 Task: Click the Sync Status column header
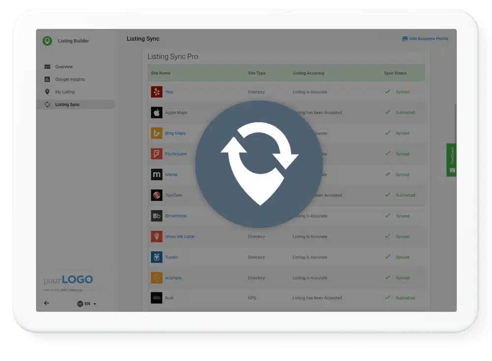pyautogui.click(x=395, y=73)
